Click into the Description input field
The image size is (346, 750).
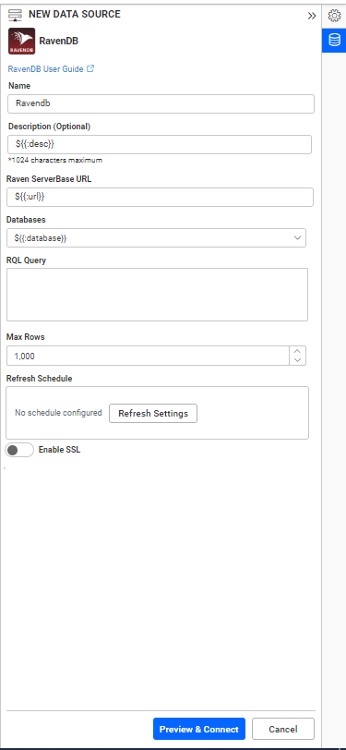pos(160,144)
